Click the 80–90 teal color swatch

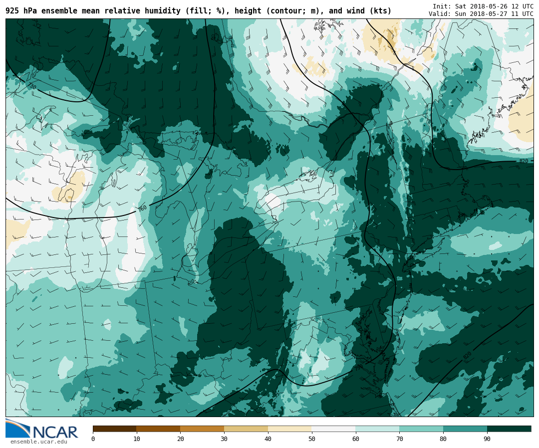(465, 429)
